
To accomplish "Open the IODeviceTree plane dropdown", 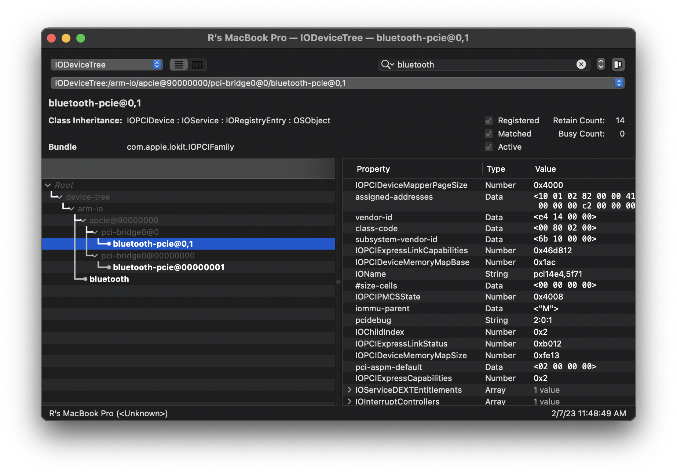I will pyautogui.click(x=106, y=65).
